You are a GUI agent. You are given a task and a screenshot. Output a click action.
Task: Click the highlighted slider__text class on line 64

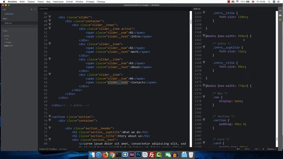(118, 83)
